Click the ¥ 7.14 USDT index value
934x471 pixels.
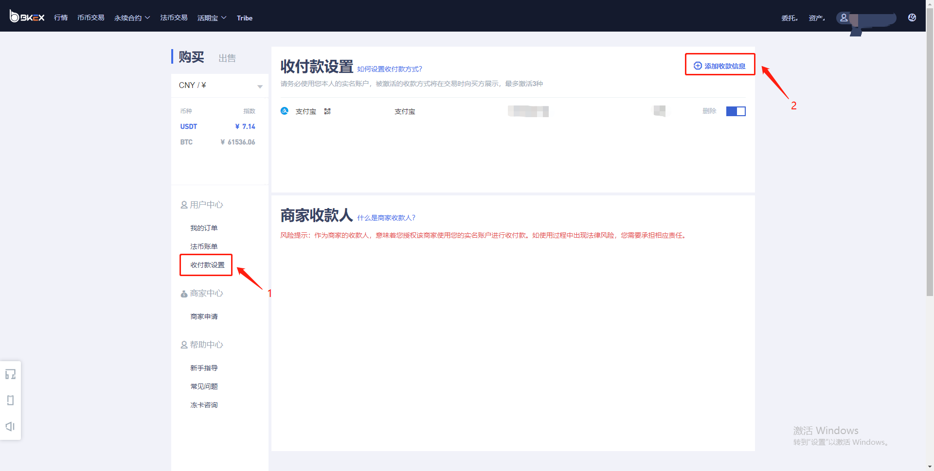pos(245,126)
